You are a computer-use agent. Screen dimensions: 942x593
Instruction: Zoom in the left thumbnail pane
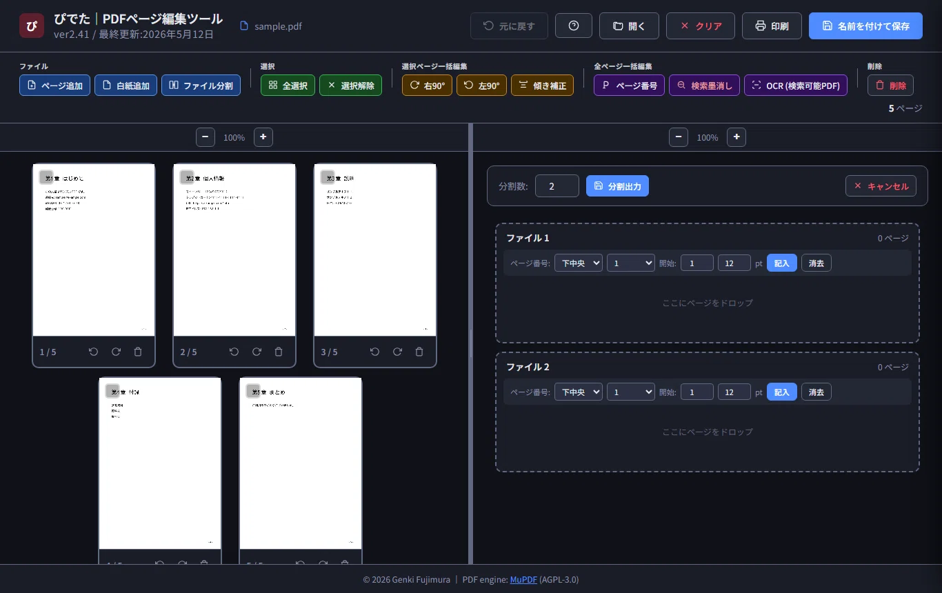click(x=263, y=137)
